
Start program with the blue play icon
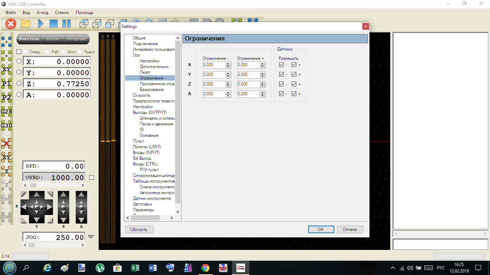click(x=41, y=24)
